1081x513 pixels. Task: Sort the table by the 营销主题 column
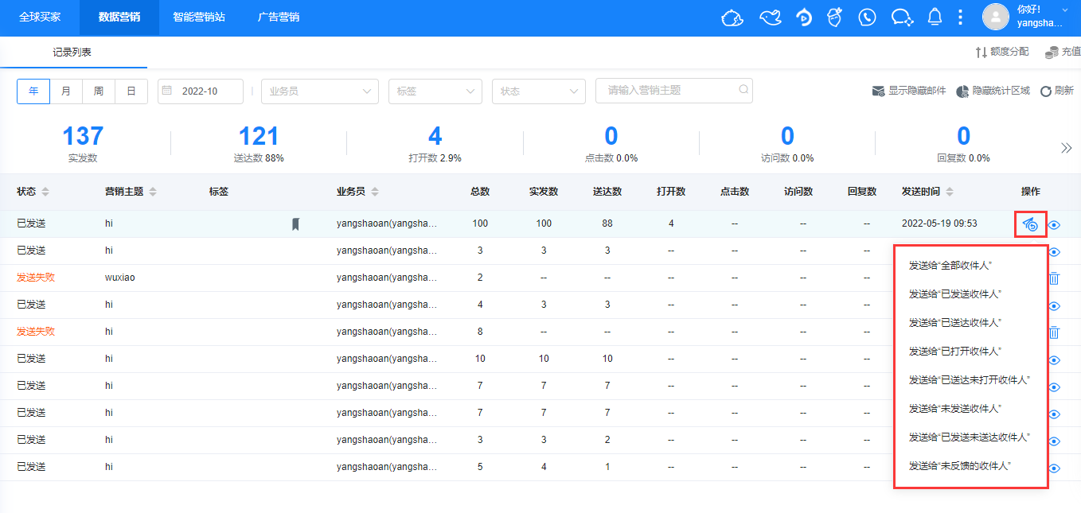153,192
